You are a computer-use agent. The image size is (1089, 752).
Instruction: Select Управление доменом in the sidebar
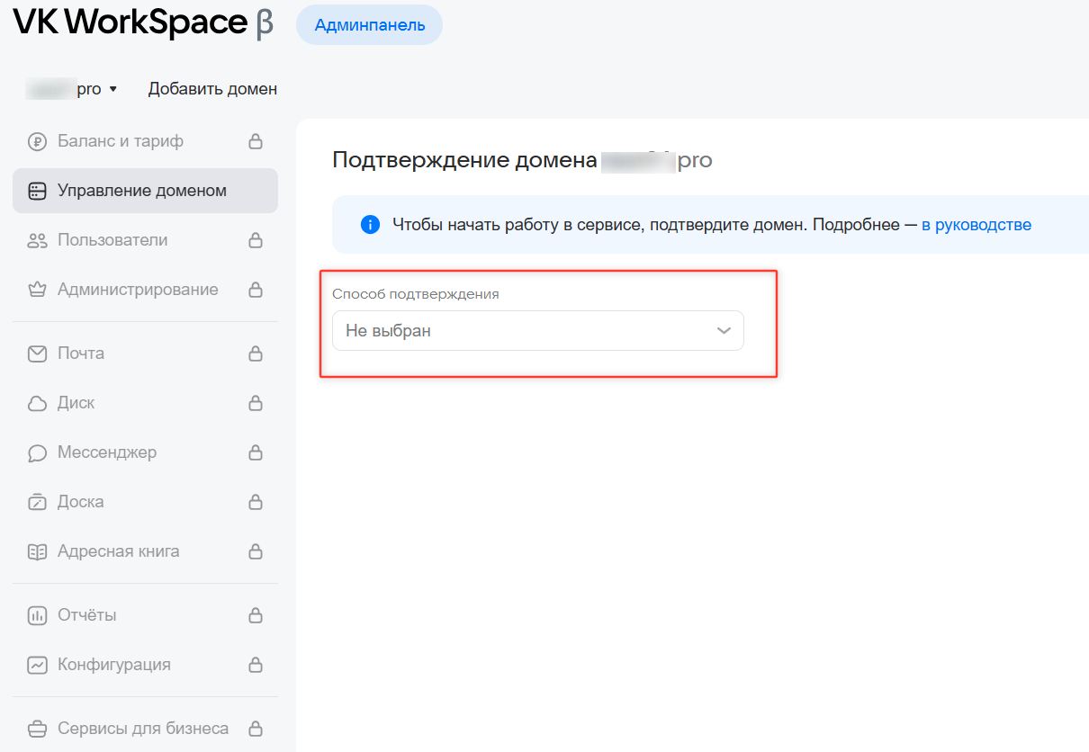click(x=142, y=191)
